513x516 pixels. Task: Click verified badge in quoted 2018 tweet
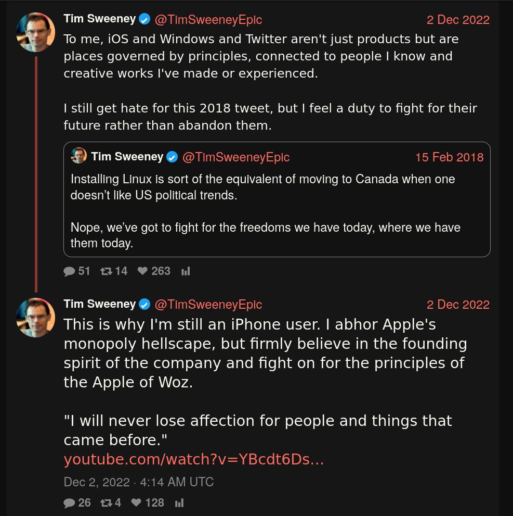(x=173, y=157)
